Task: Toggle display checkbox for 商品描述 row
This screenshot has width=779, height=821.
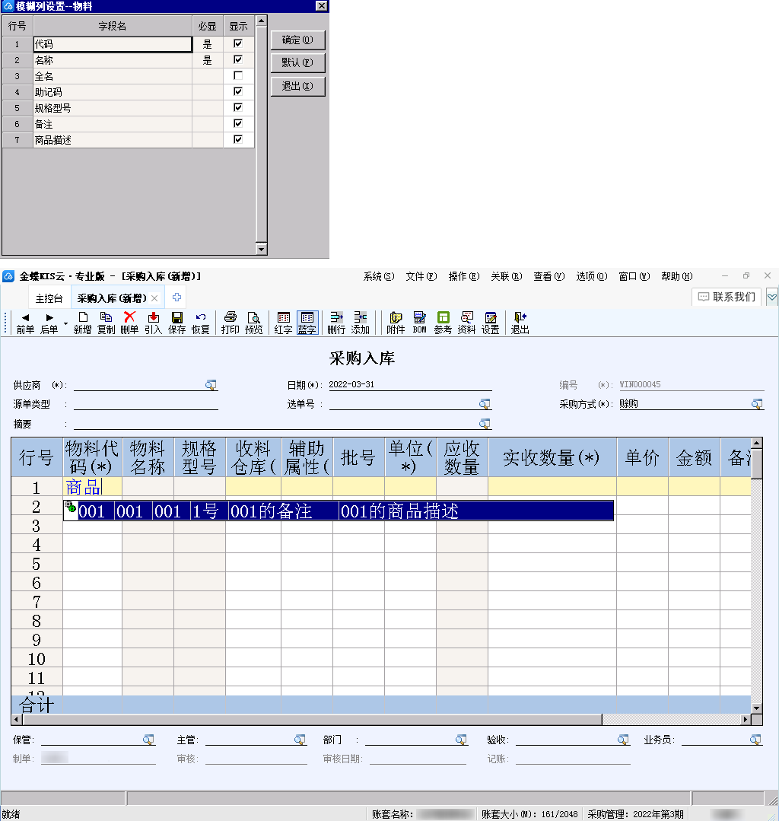Action: [237, 139]
